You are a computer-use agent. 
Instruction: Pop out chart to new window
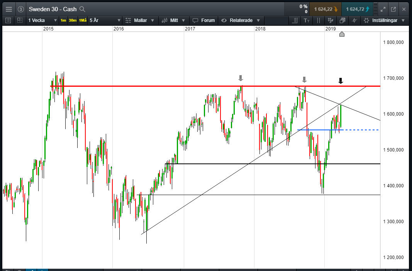[x=393, y=9]
